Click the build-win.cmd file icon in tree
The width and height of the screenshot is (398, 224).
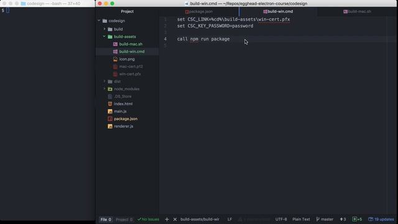pyautogui.click(x=115, y=52)
